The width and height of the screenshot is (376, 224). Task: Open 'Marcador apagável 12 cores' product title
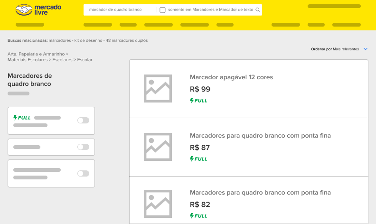click(x=231, y=77)
